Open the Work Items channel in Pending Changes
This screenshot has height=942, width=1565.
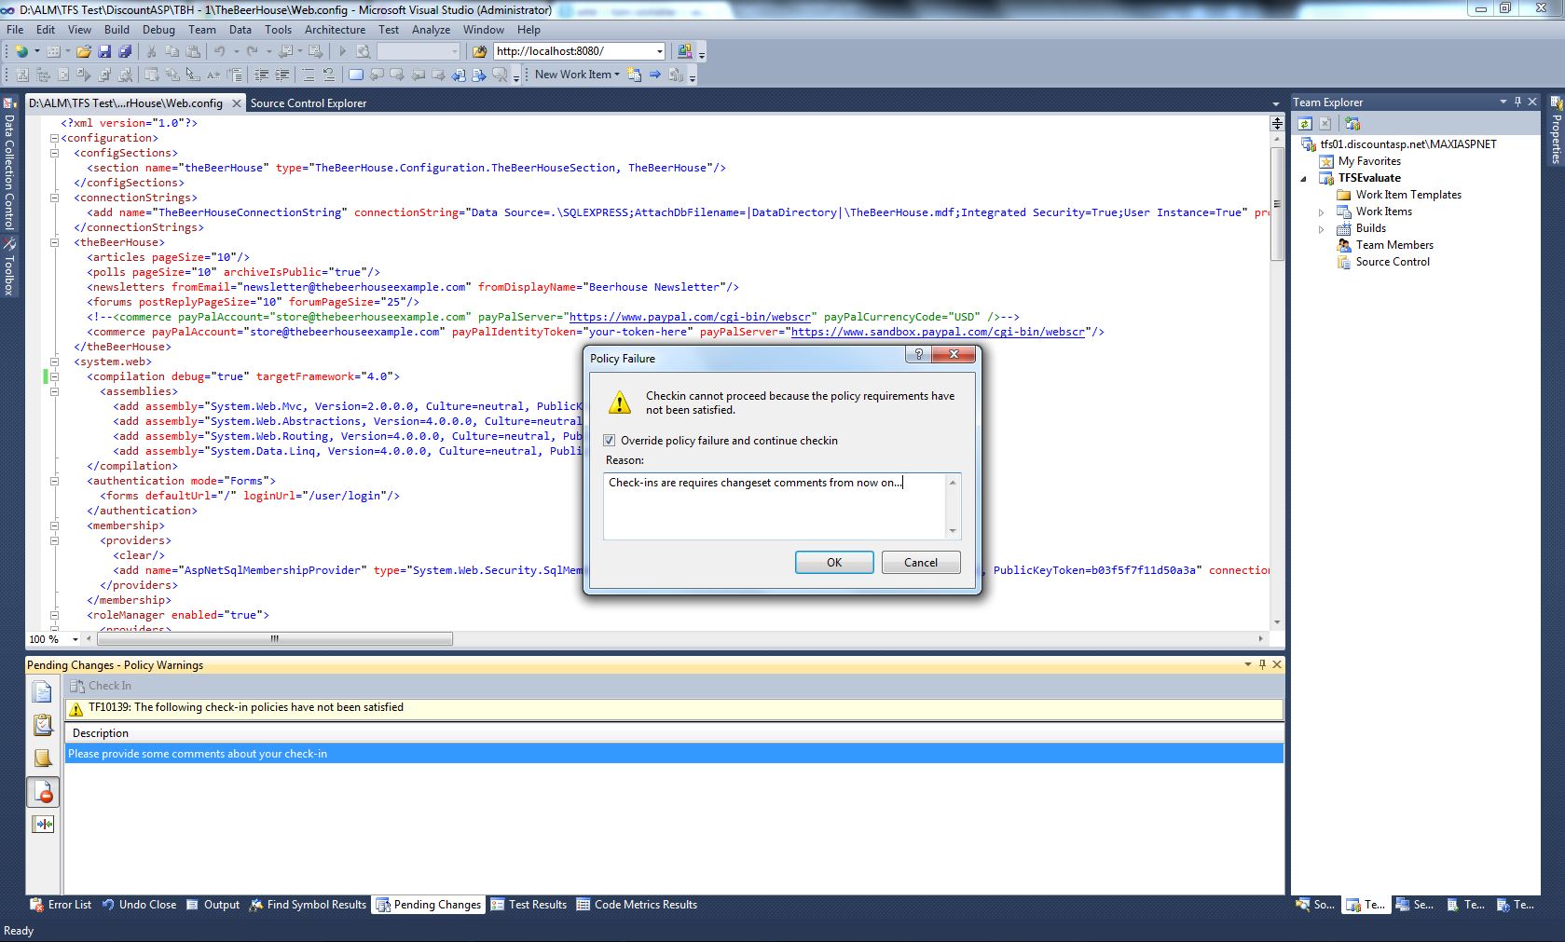click(x=43, y=725)
